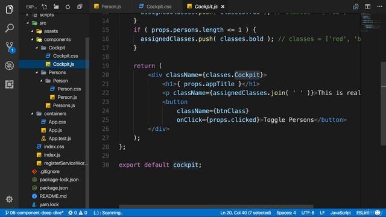The width and height of the screenshot is (386, 217).
Task: Open README.md in the tree
Action: [53, 196]
